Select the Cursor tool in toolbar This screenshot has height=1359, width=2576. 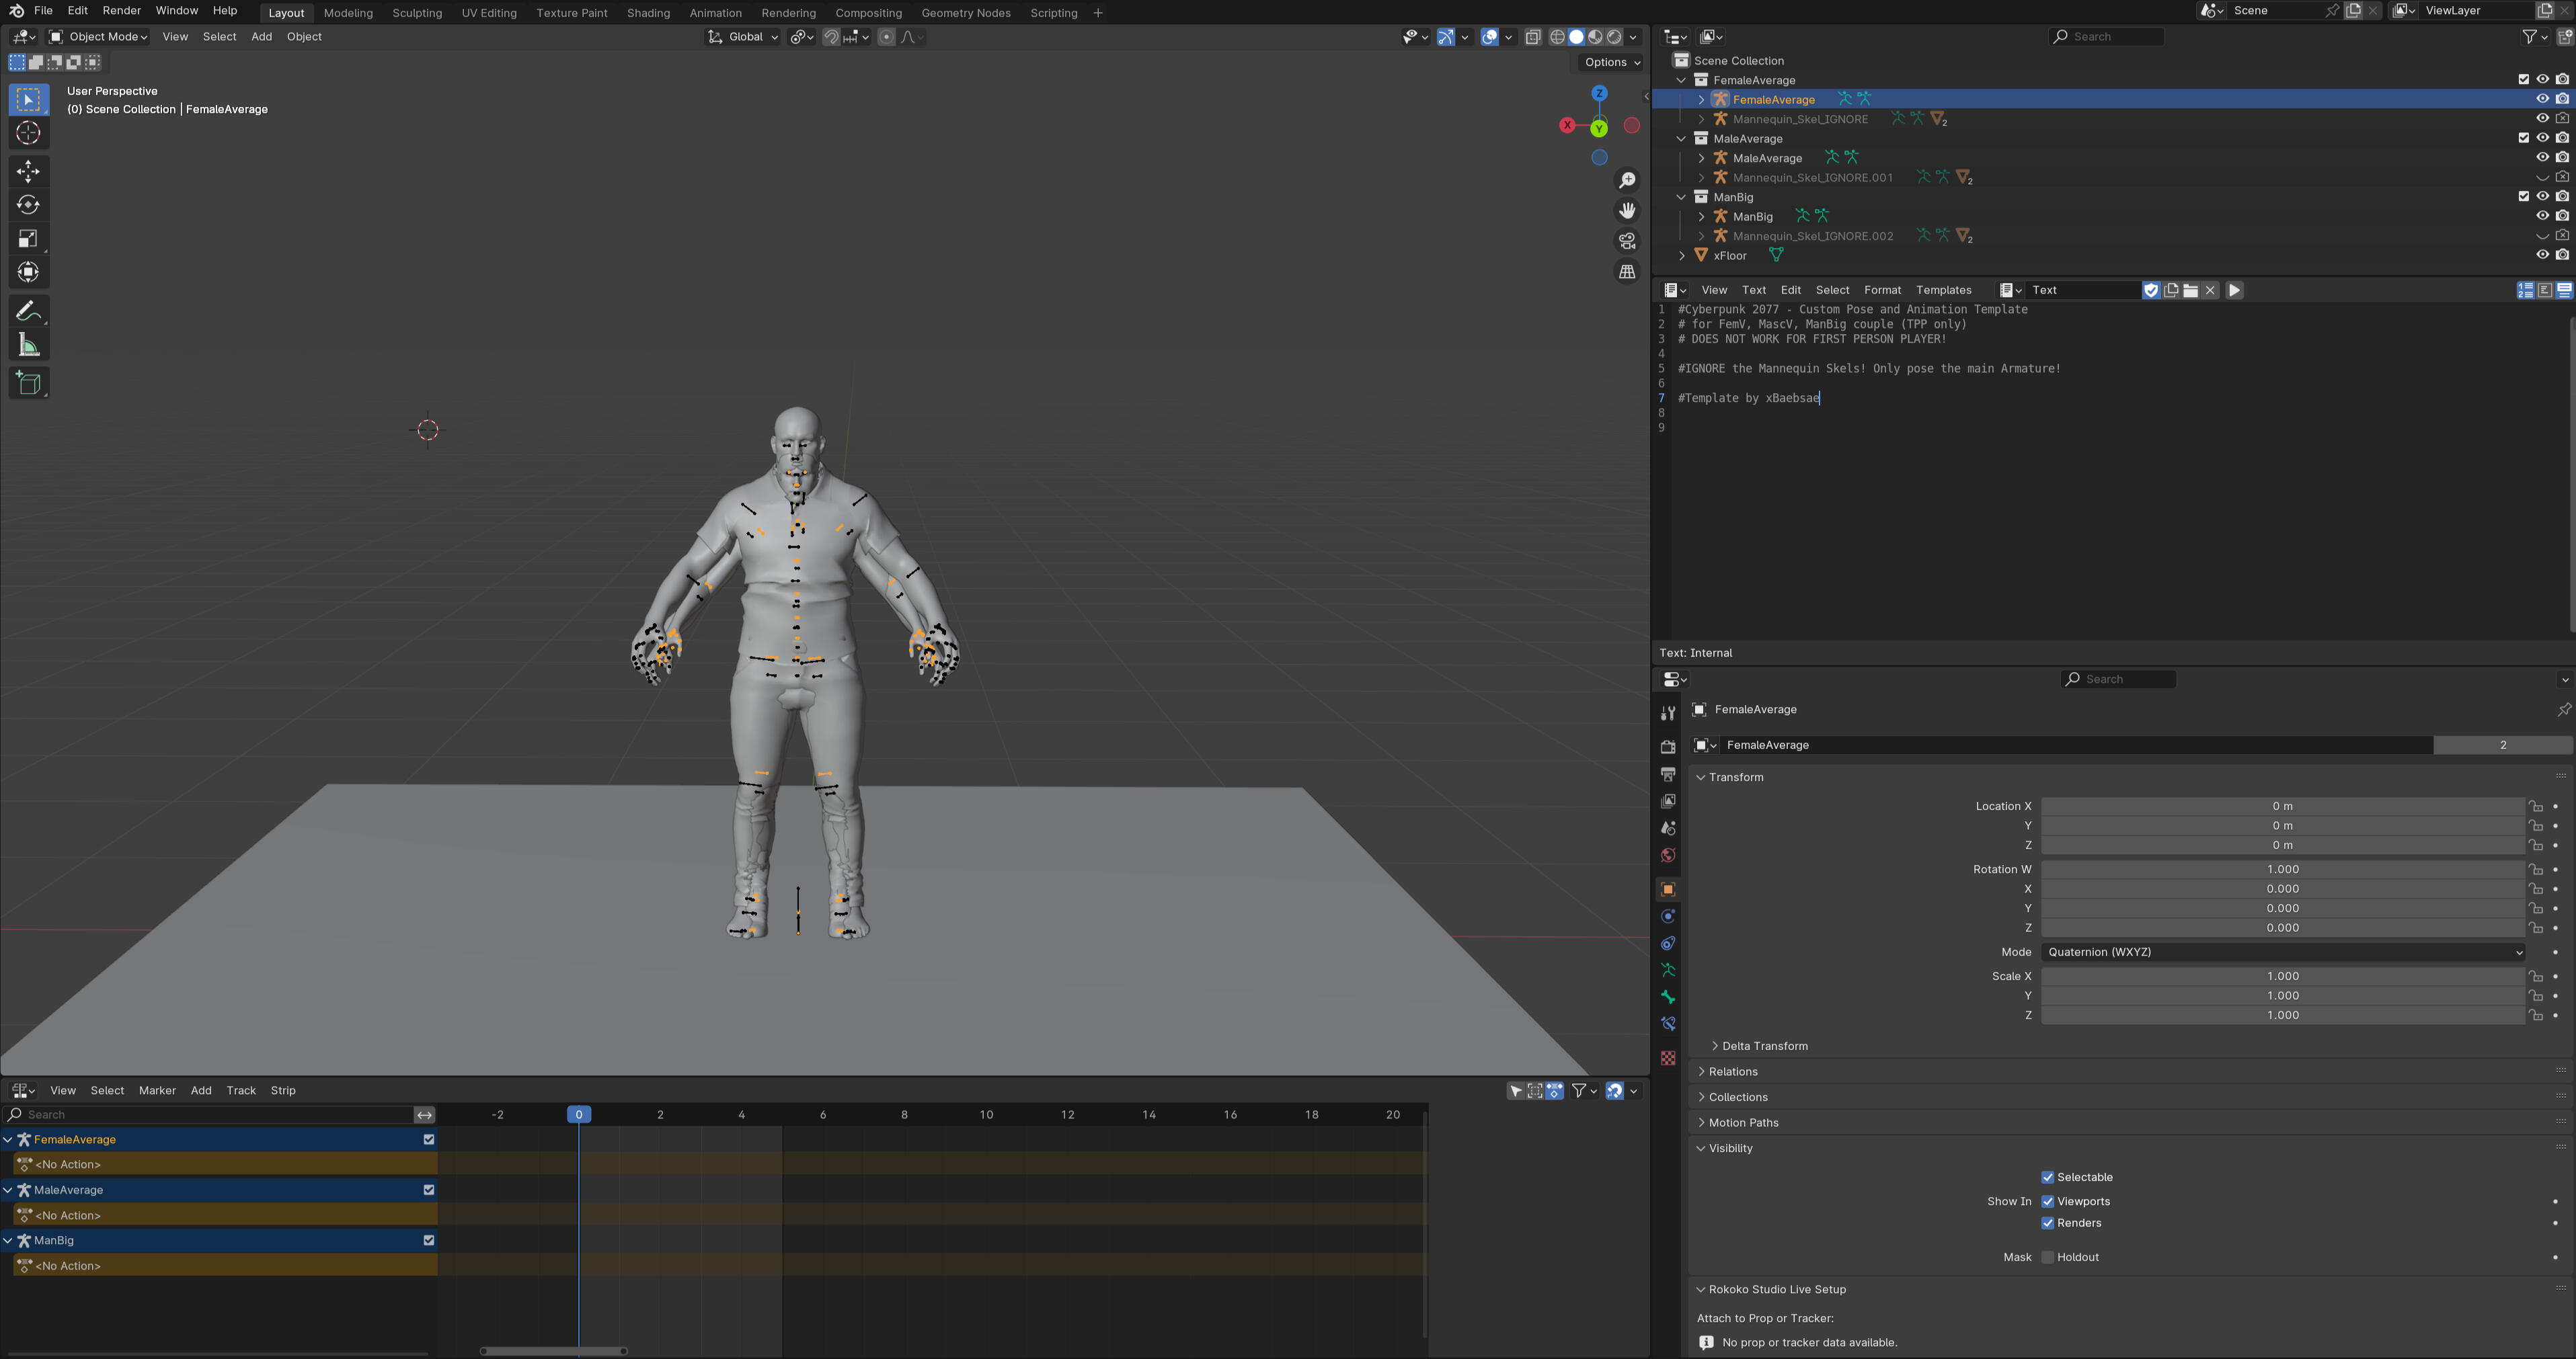point(28,133)
